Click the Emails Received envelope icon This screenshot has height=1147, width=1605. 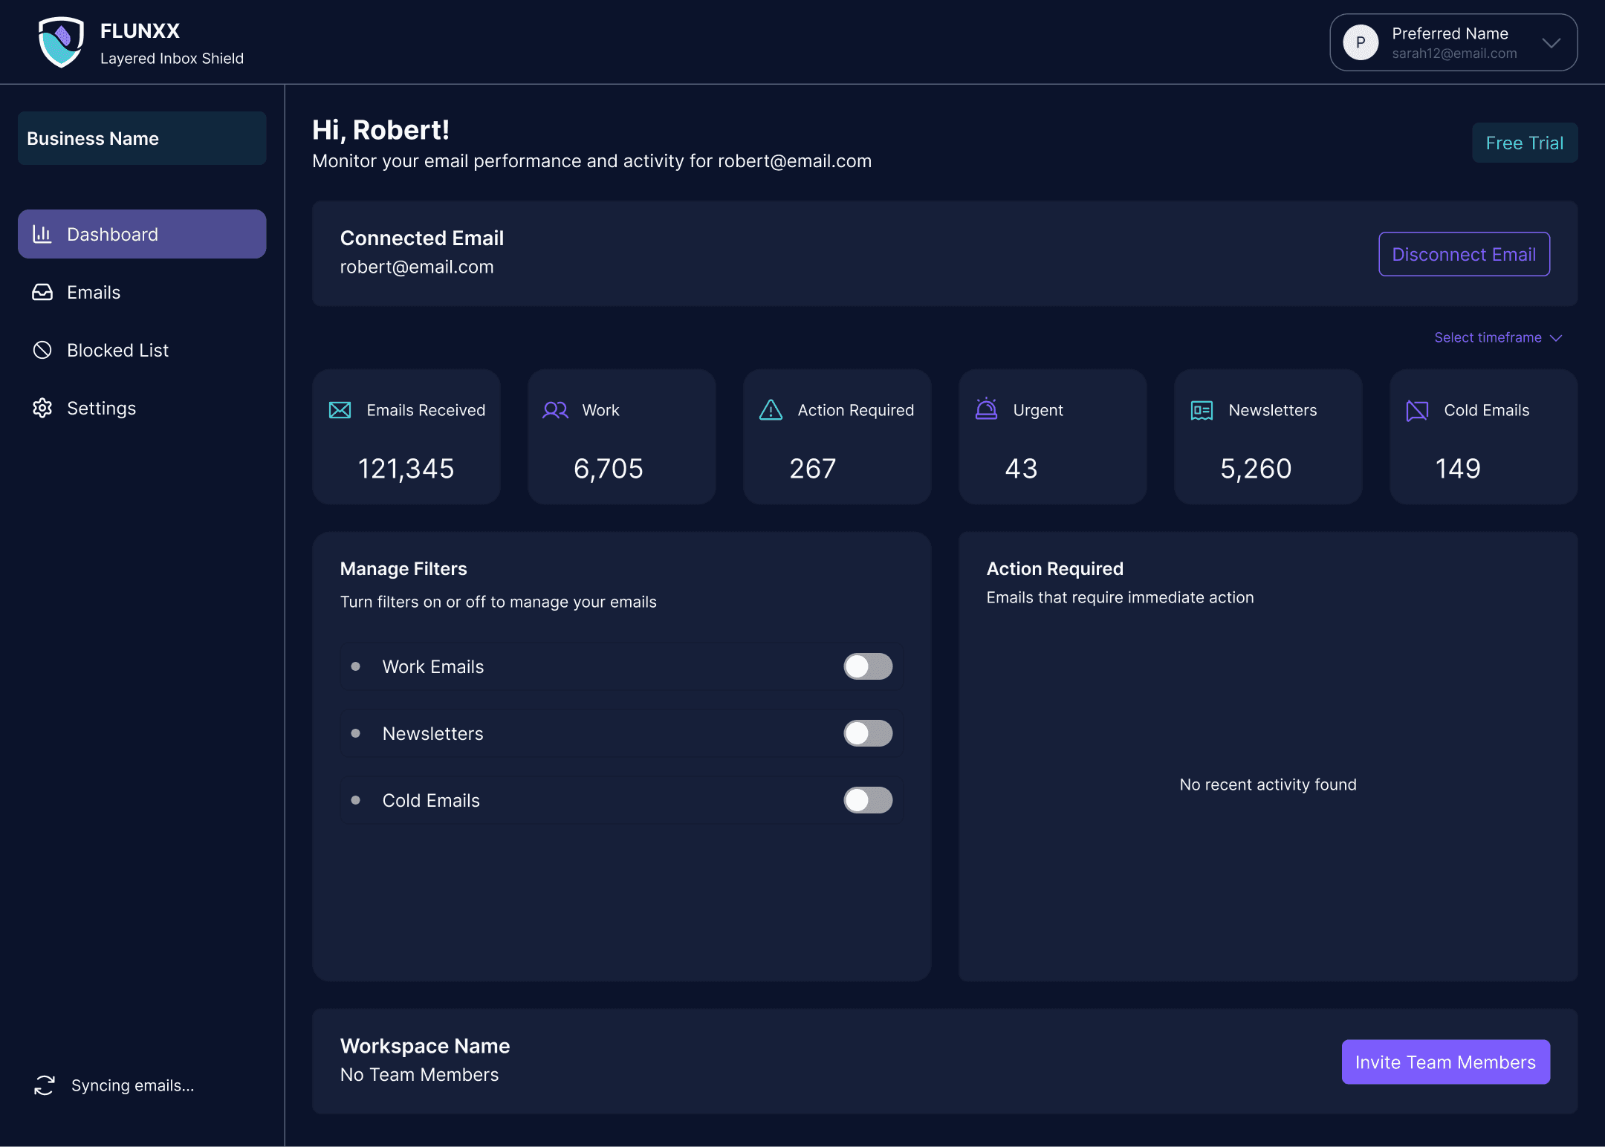340,410
